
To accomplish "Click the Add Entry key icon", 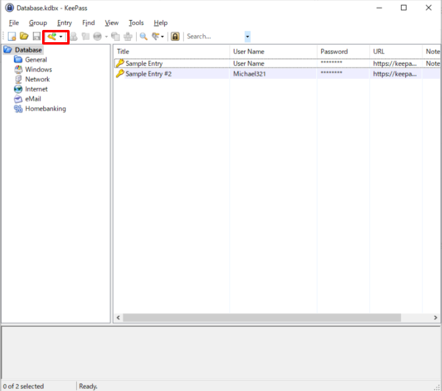I will (x=52, y=37).
